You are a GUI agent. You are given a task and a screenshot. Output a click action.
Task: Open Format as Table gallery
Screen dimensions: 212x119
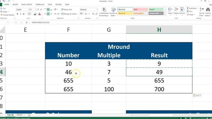click(113, 12)
